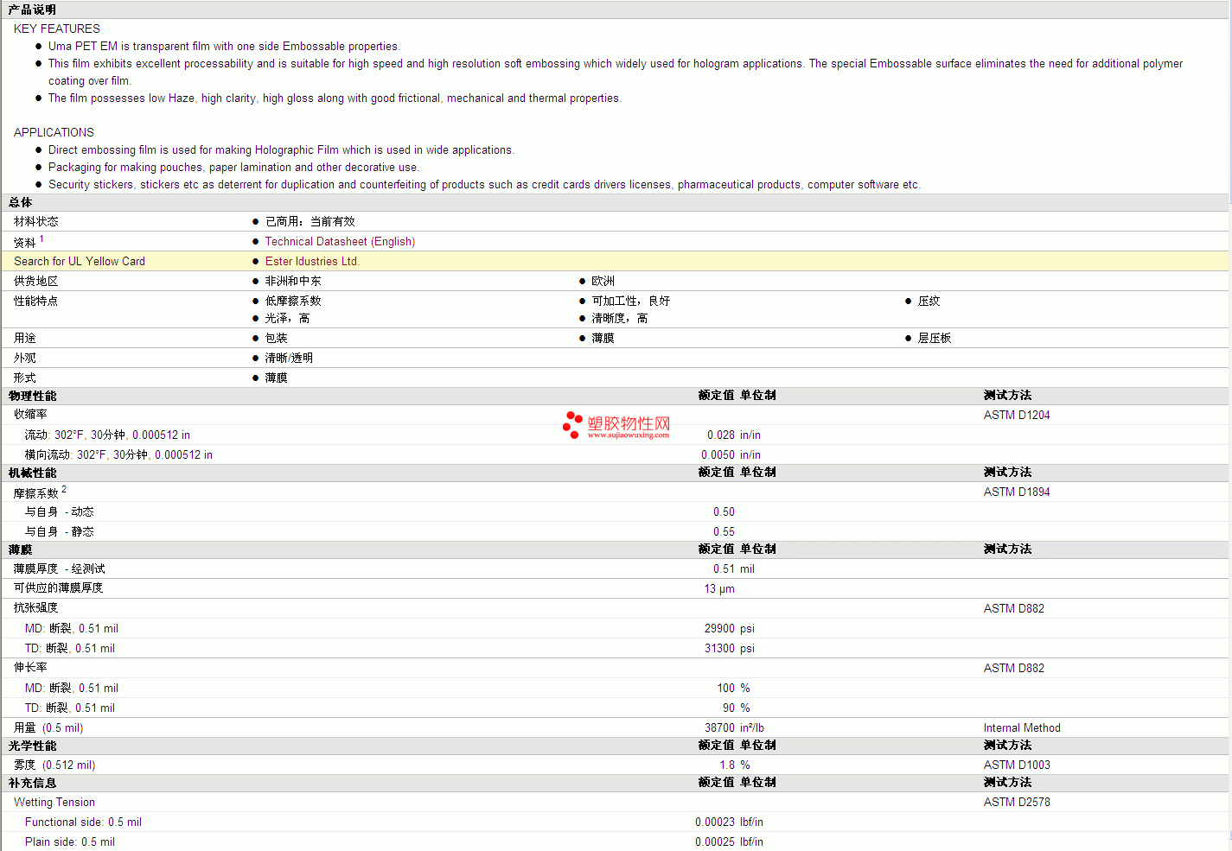Select the 性能特点 row label
The height and width of the screenshot is (851, 1232).
tap(36, 302)
